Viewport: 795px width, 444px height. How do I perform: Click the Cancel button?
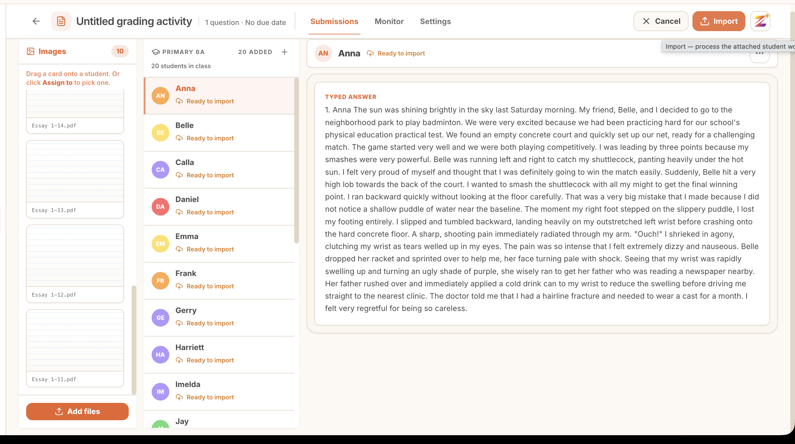(x=661, y=21)
